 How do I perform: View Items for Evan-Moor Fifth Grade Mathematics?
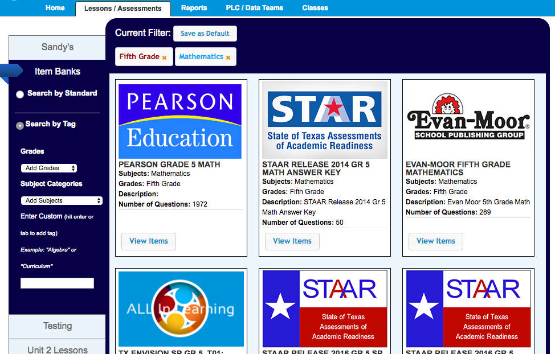coord(436,241)
